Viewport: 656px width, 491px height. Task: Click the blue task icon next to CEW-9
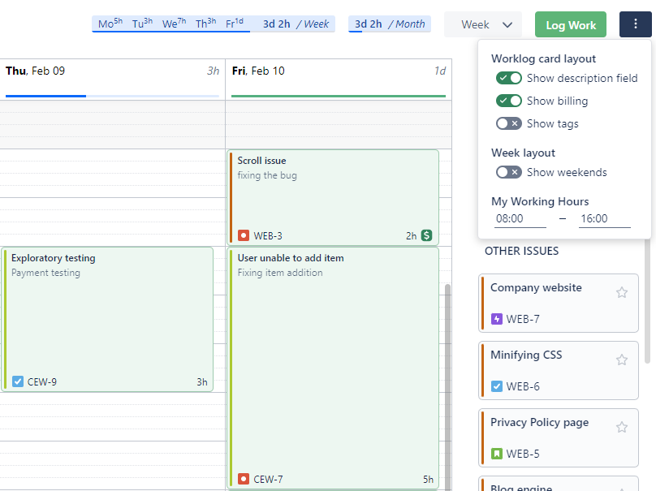coord(18,381)
